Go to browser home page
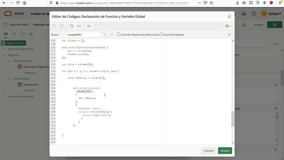284x160 pixels. click(x=25, y=3)
